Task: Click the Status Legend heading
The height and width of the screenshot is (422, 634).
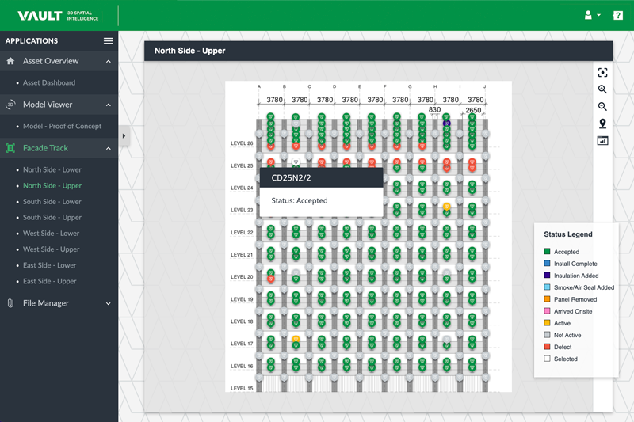Action: (568, 234)
